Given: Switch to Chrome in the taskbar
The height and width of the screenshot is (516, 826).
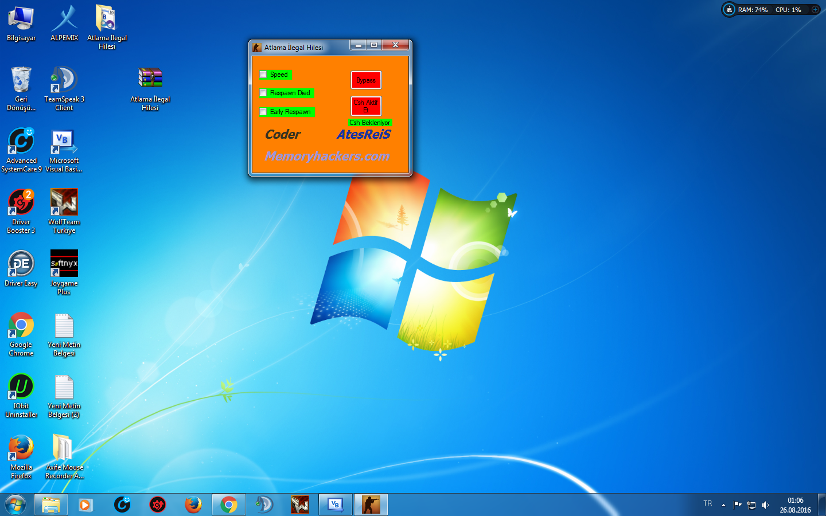Looking at the screenshot, I should coord(229,505).
